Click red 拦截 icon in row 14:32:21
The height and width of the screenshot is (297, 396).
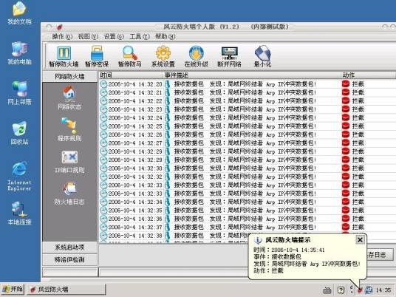pyautogui.click(x=346, y=92)
